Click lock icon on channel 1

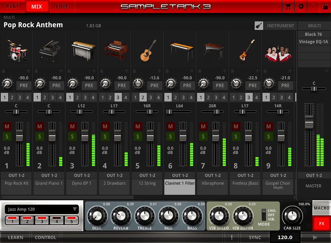[4, 71]
